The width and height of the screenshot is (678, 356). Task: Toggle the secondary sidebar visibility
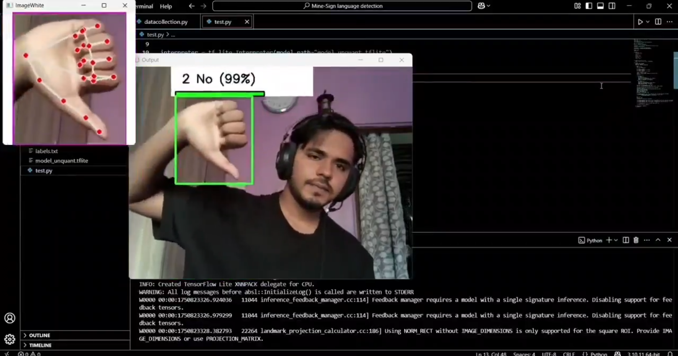pos(612,6)
